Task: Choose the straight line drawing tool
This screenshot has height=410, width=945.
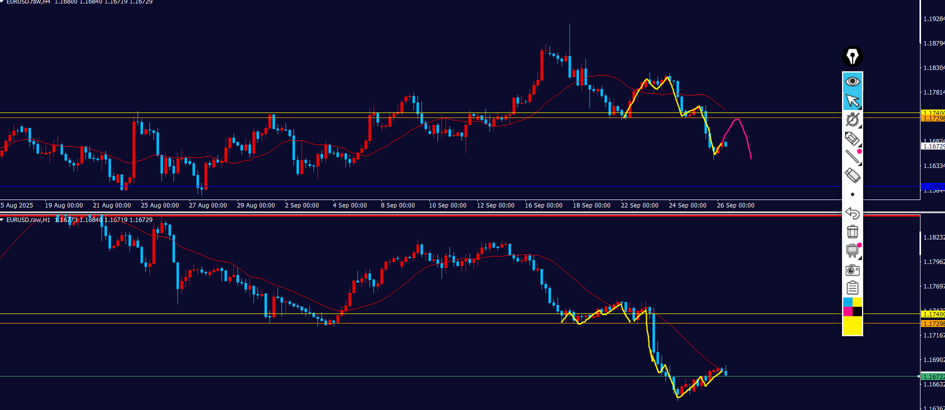Action: point(852,157)
